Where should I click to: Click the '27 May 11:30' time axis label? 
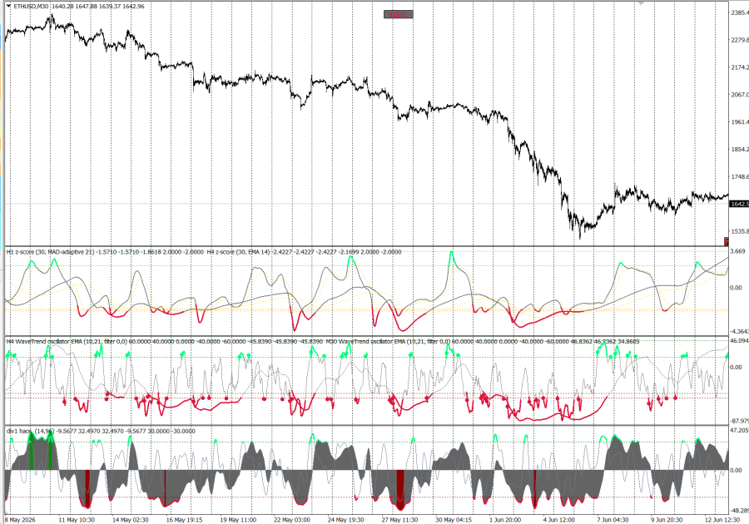[399, 520]
